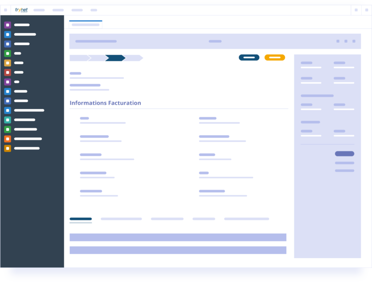The height and width of the screenshot is (282, 372).
Task: Click the dark blue pill button
Action: (x=249, y=57)
